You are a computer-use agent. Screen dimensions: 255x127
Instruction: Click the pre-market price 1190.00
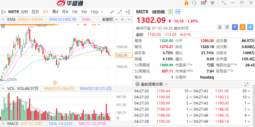(154, 35)
